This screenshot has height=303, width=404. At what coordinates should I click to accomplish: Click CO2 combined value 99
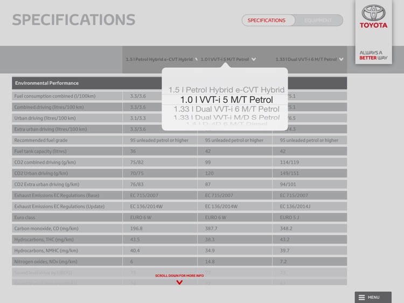coord(208,163)
